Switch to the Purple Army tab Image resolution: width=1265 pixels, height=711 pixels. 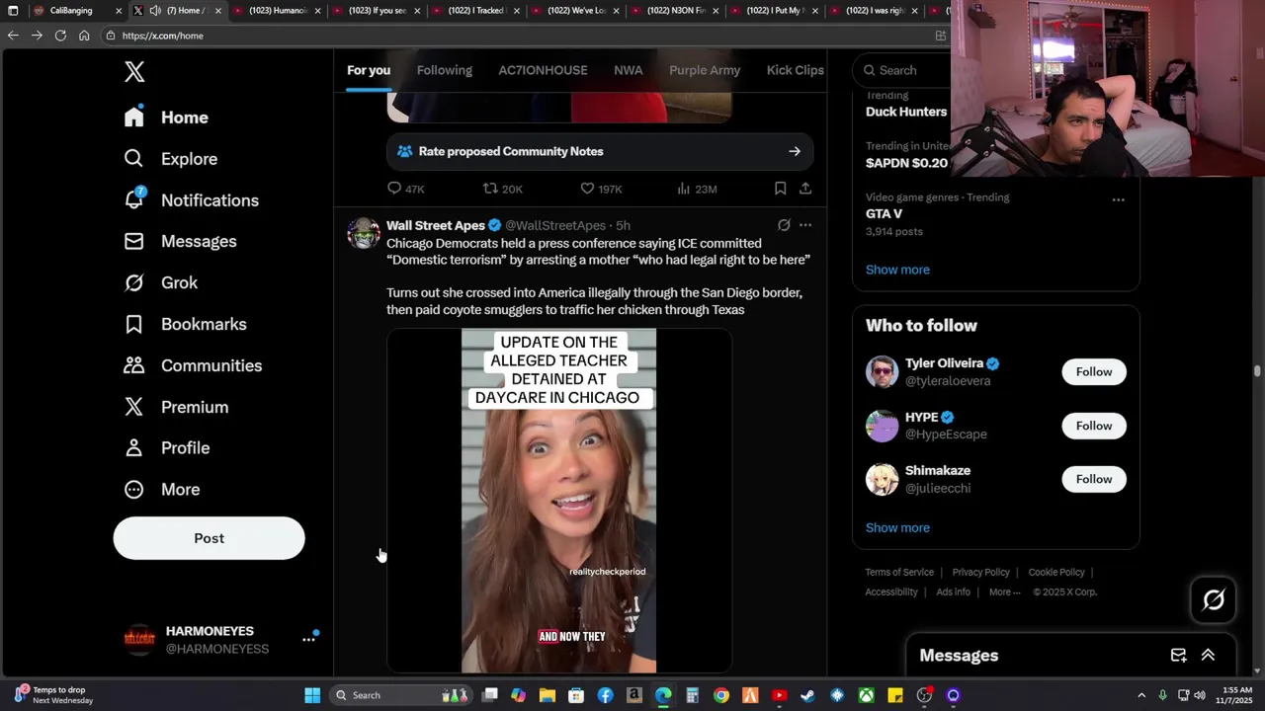[705, 70]
